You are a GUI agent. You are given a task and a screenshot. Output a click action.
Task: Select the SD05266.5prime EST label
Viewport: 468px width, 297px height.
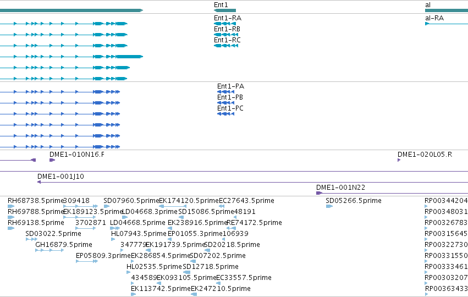click(x=354, y=201)
